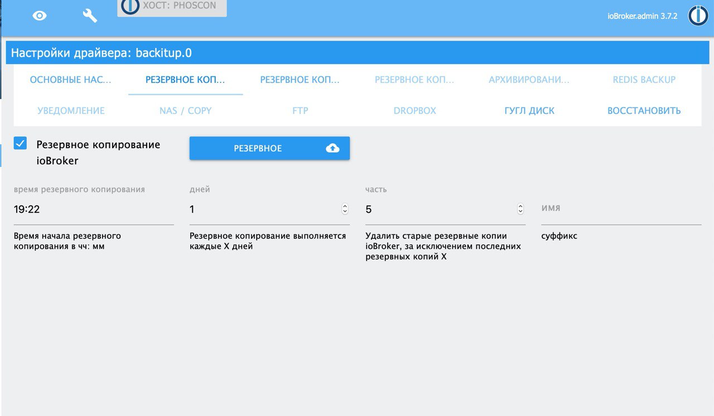Screen dimensions: 714x416
Task: Open the DROPBOX tab
Action: coord(414,110)
